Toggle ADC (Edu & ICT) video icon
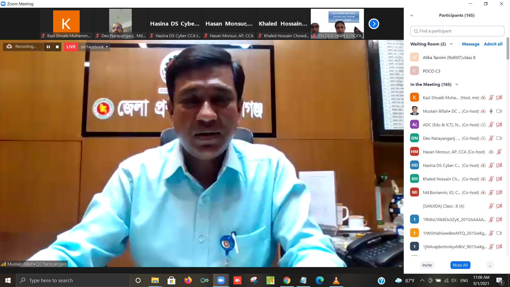Screen dimensions: 510x287 click(x=499, y=125)
